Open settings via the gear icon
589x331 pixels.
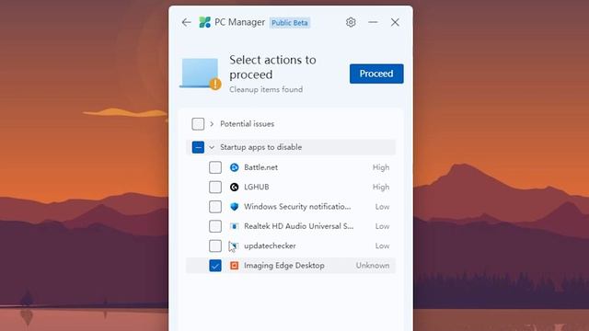tap(351, 22)
